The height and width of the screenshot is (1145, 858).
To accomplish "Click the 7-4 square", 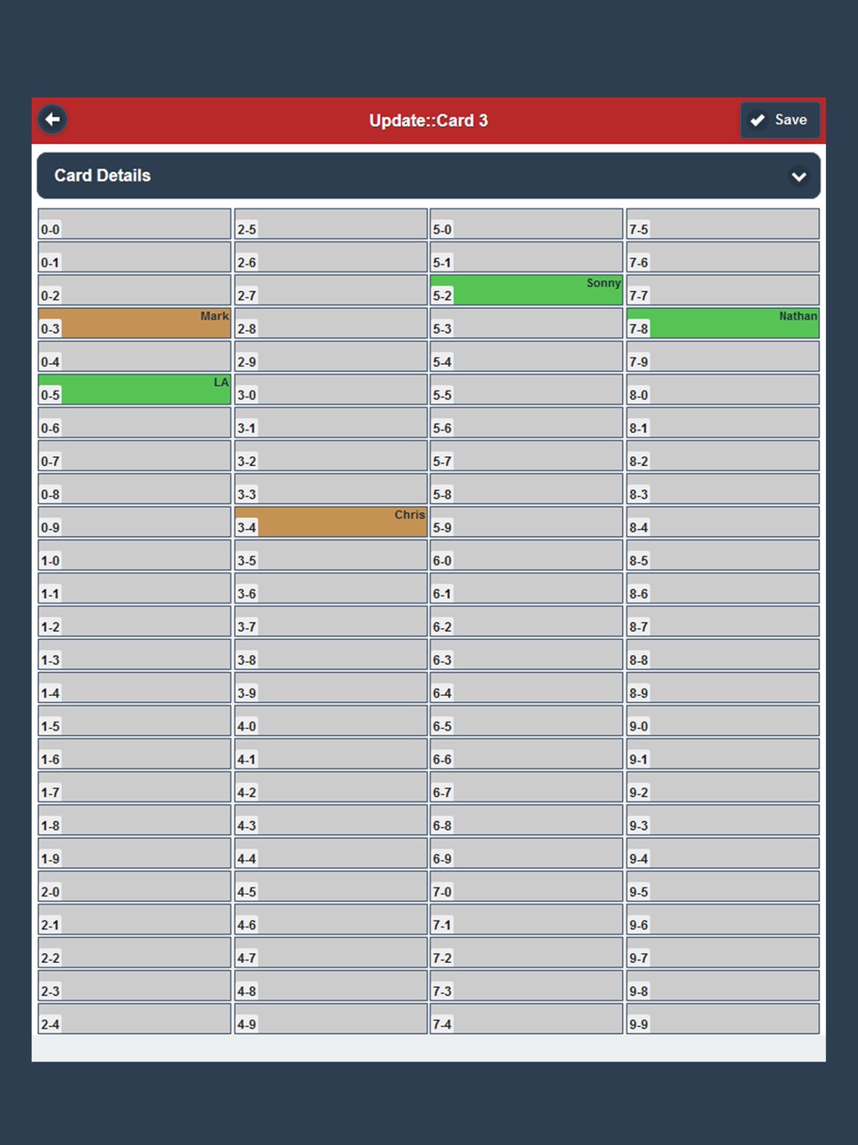I will click(x=526, y=1019).
